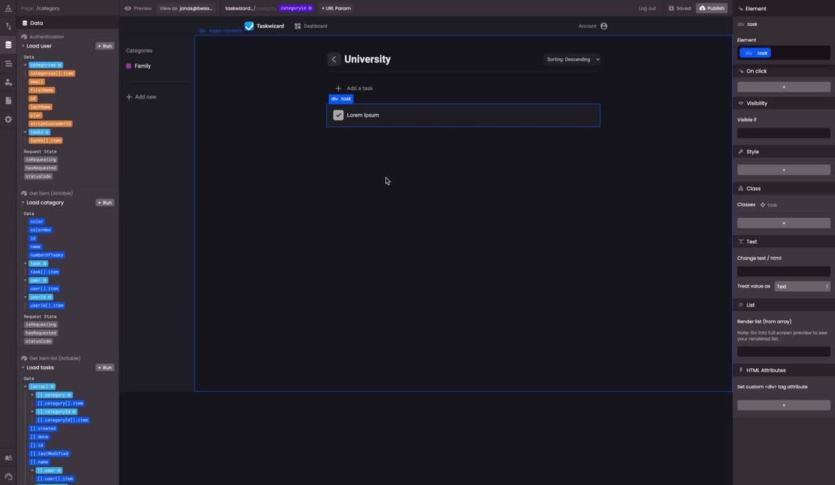835x485 pixels.
Task: Switch to the Element panel tab
Action: click(757, 8)
